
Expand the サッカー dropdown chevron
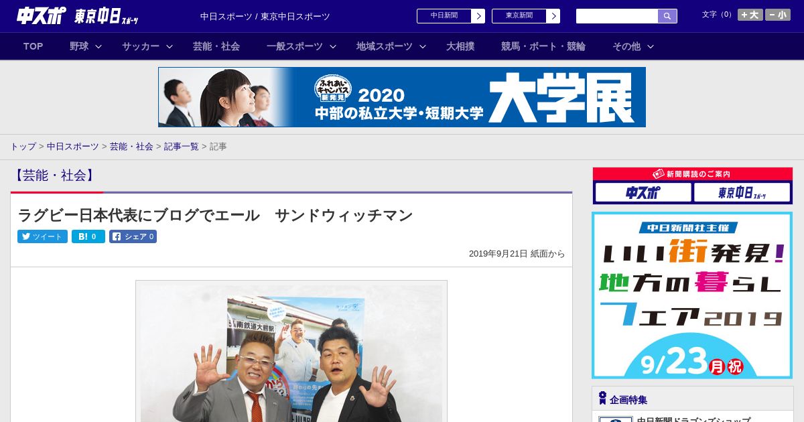coord(170,46)
